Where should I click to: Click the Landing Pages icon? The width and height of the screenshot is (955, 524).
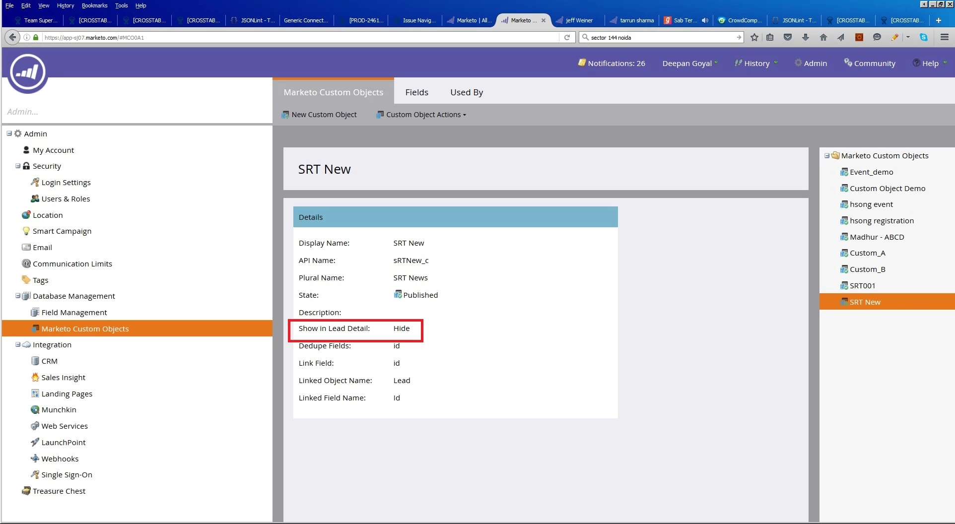[x=35, y=393]
